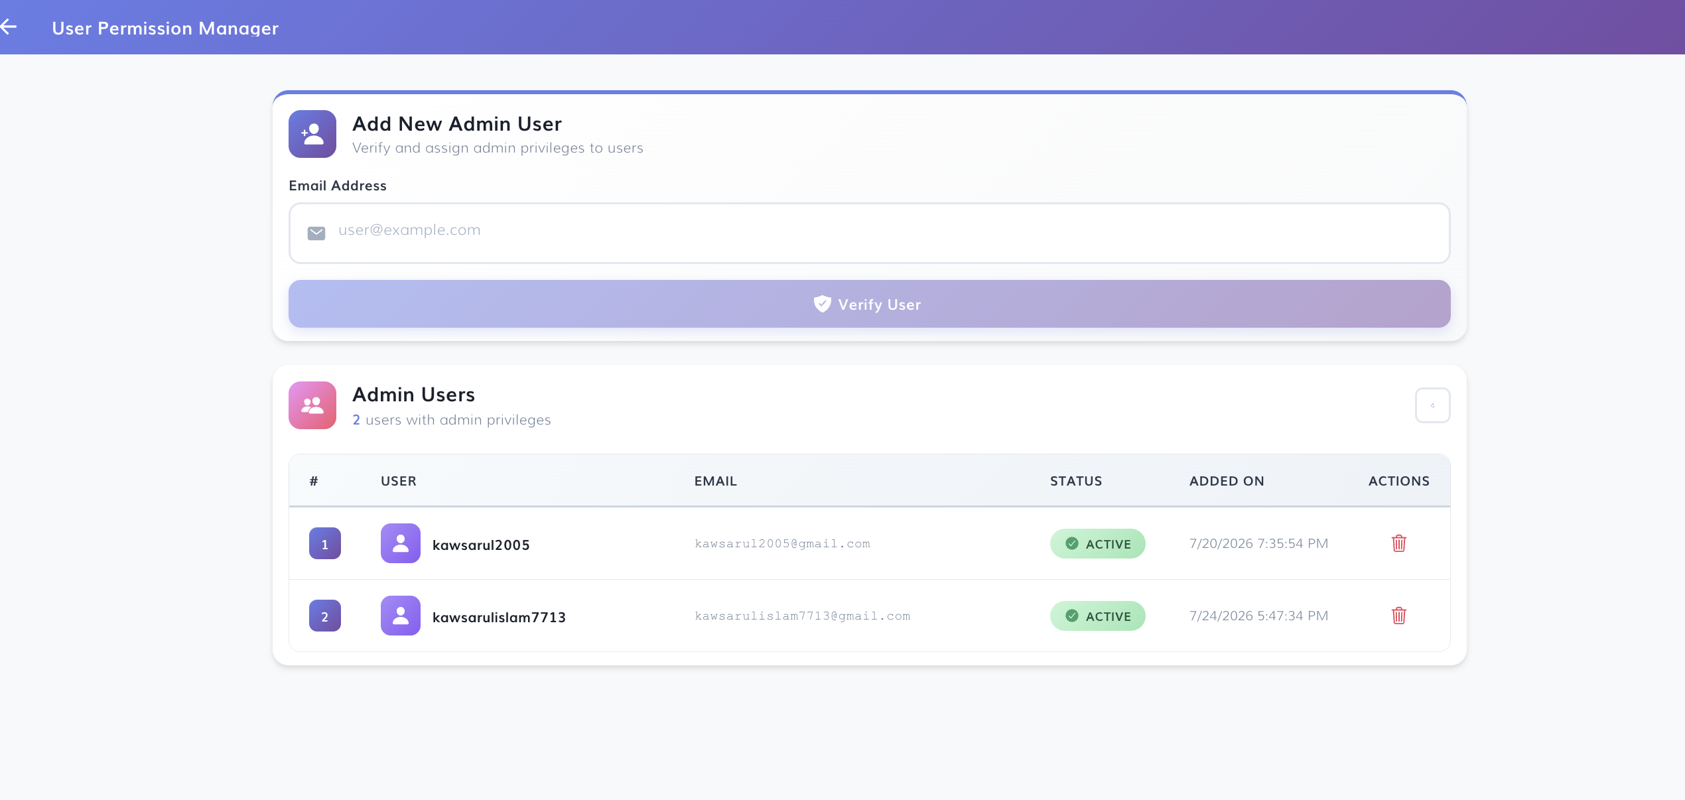Screen dimensions: 1685x800
Task: Select the username kawsarul2005
Action: [481, 545]
